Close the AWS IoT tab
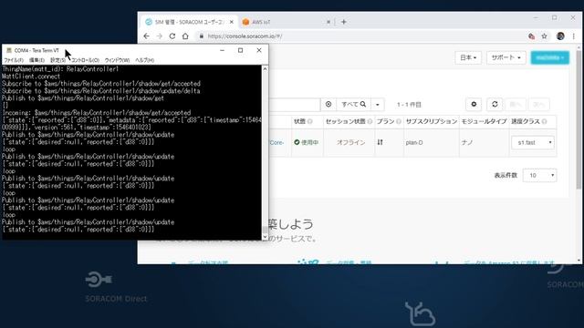The height and width of the screenshot is (328, 584). click(x=328, y=22)
